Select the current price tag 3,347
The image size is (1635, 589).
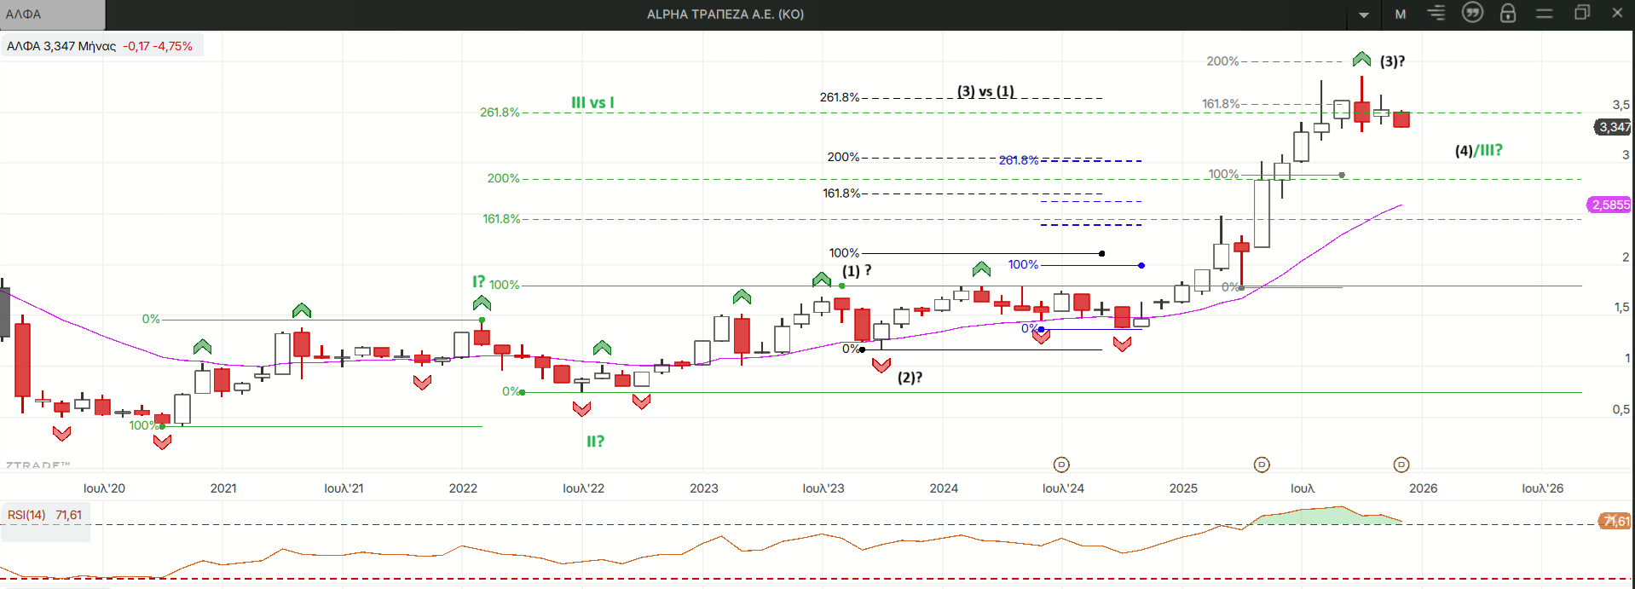[x=1613, y=127]
